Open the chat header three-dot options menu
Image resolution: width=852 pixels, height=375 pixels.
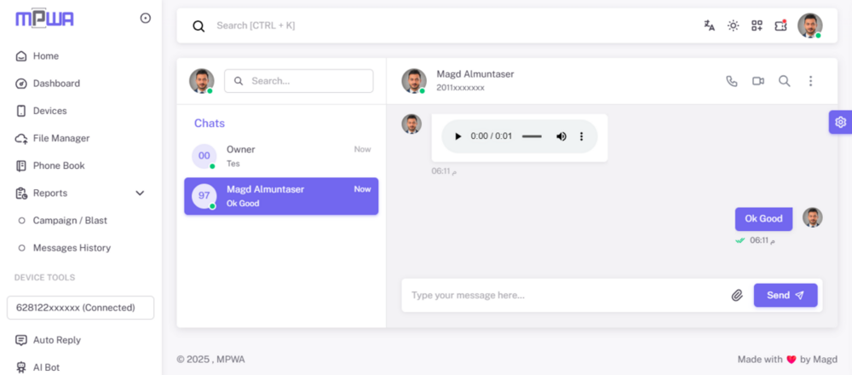click(x=810, y=81)
